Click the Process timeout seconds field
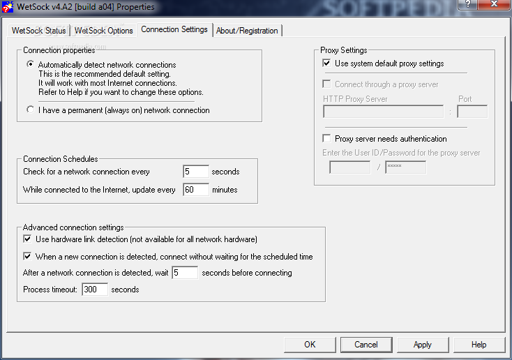The width and height of the screenshot is (512, 360). (x=95, y=290)
